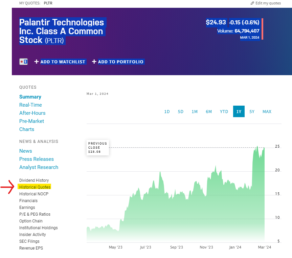The height and width of the screenshot is (258, 292).
Task: Click ADD TO PORTFOLIO button
Action: coord(121,62)
